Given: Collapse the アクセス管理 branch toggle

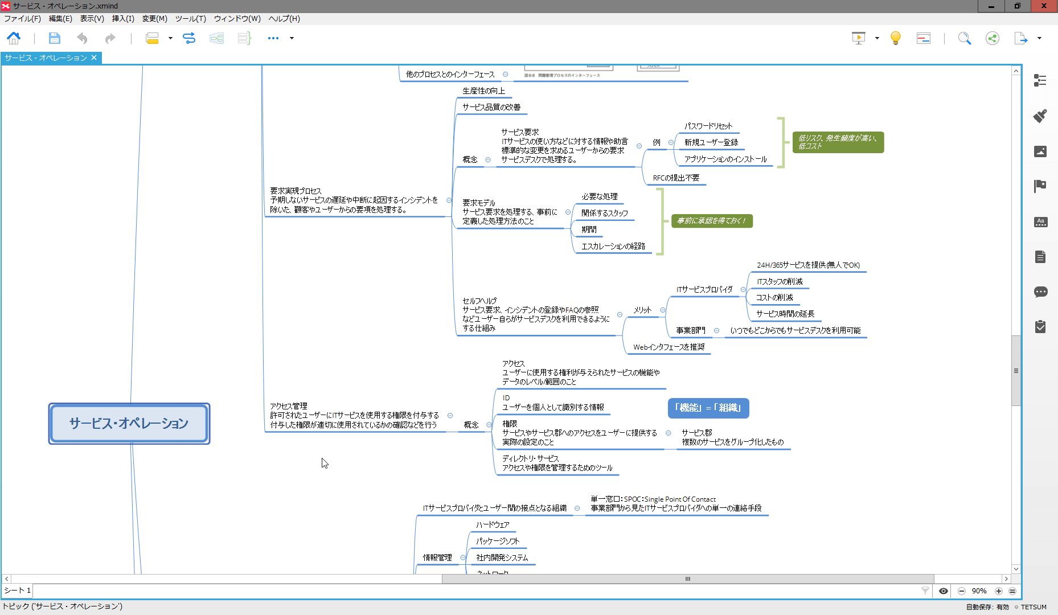Looking at the screenshot, I should point(450,416).
